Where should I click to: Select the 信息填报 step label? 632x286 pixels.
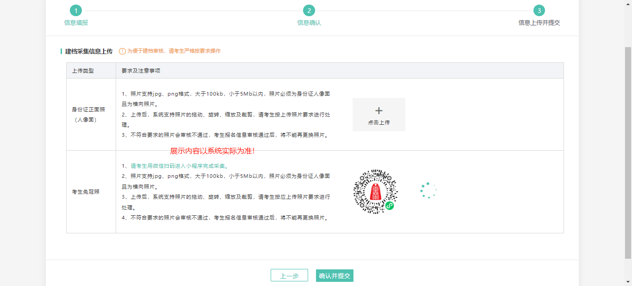pos(76,23)
